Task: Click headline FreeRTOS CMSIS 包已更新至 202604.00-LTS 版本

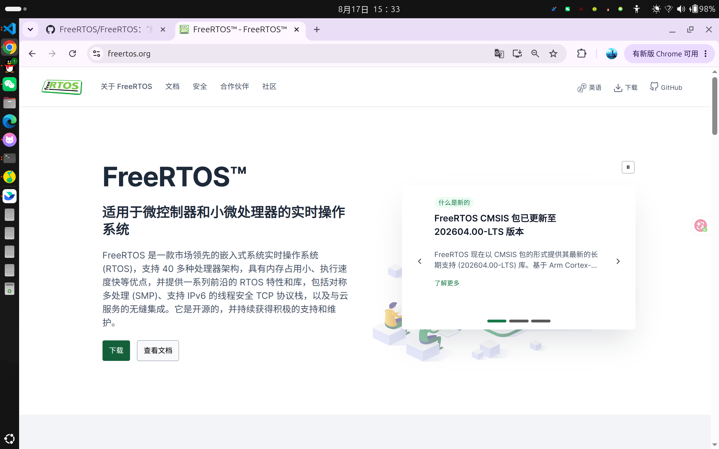Action: pos(495,225)
